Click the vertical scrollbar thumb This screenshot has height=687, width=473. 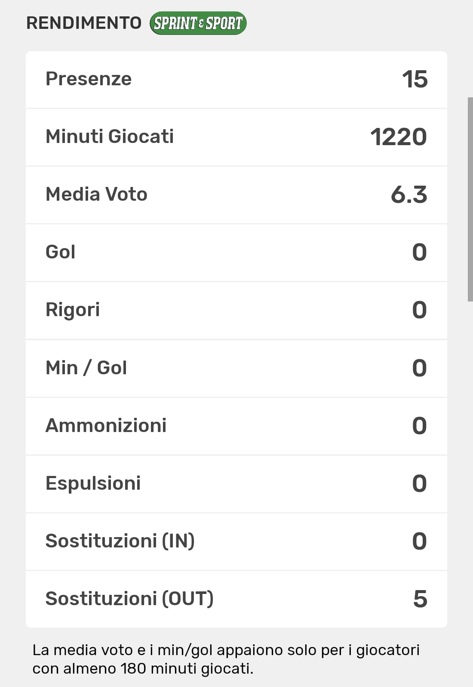tap(470, 199)
